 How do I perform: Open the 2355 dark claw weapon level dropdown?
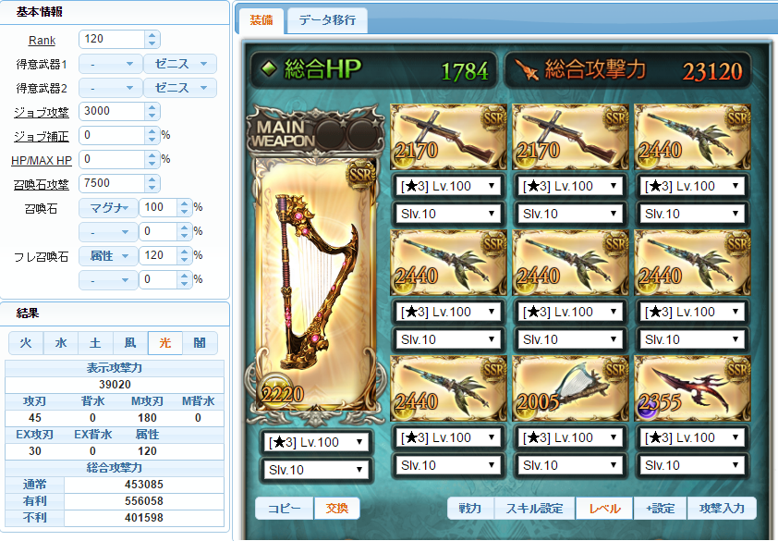coord(692,437)
